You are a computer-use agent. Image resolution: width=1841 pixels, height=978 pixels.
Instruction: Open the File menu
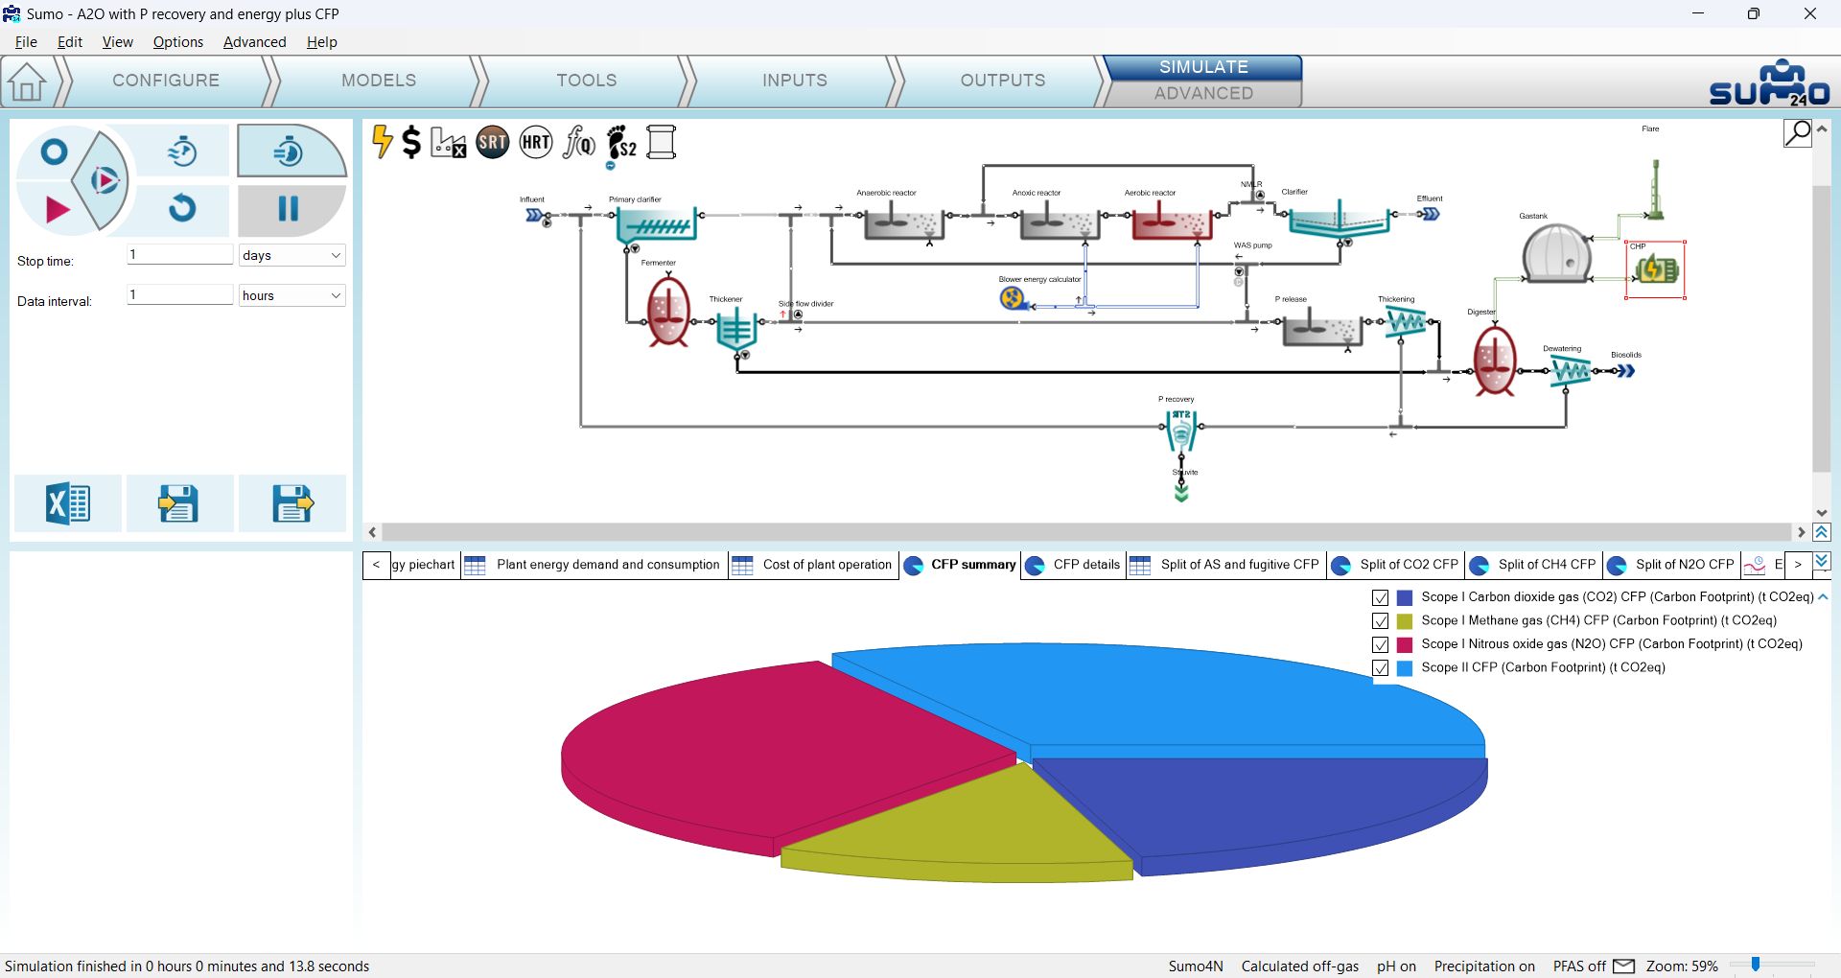pos(26,42)
